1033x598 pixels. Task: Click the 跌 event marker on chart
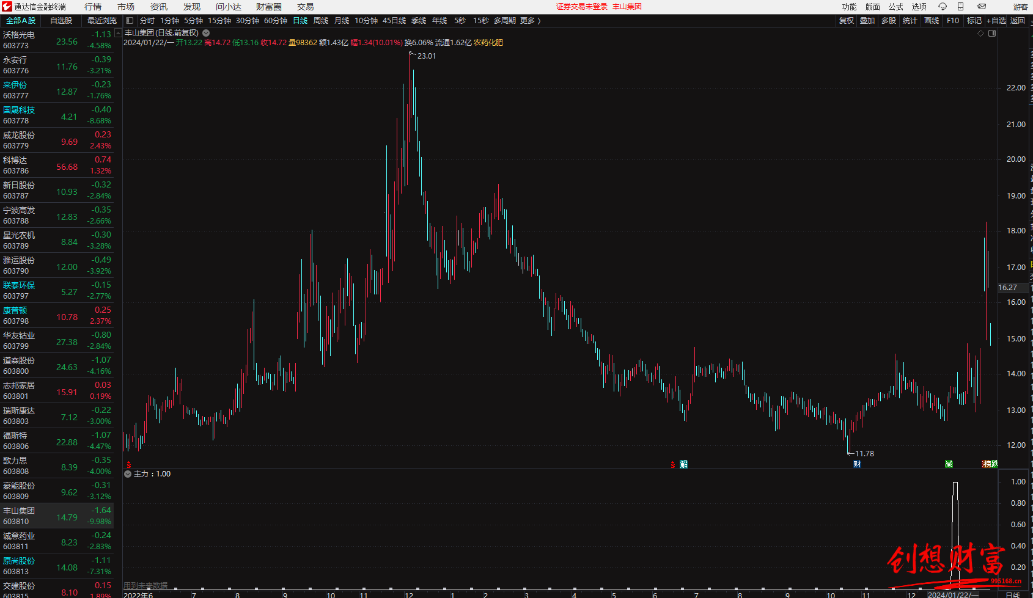point(993,464)
